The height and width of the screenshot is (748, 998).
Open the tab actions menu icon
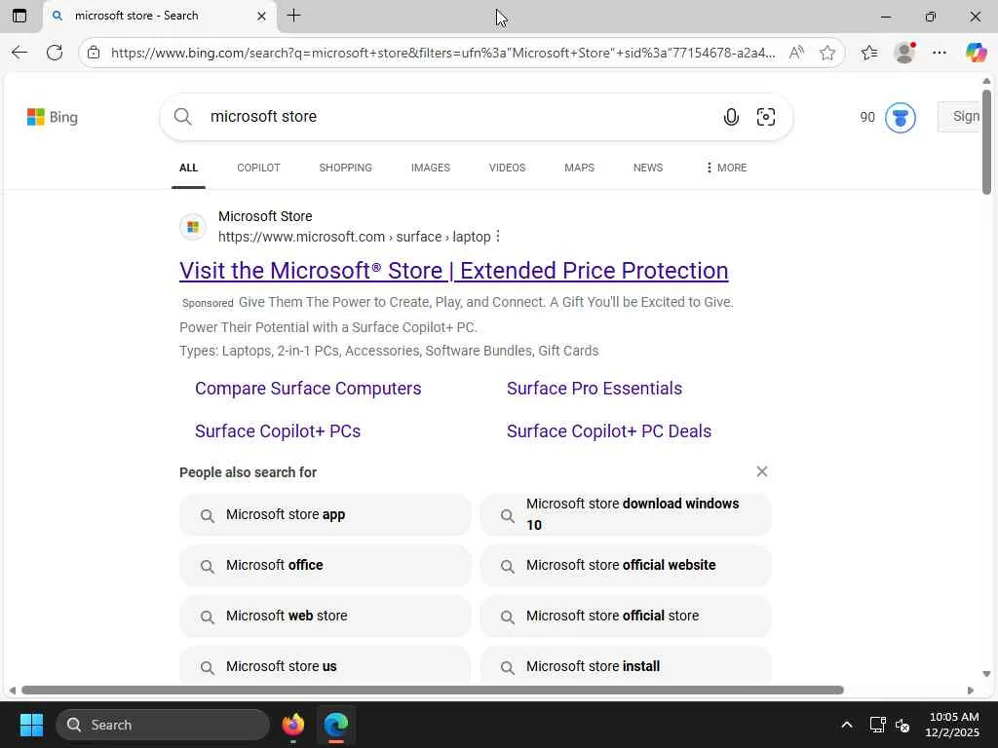(19, 16)
